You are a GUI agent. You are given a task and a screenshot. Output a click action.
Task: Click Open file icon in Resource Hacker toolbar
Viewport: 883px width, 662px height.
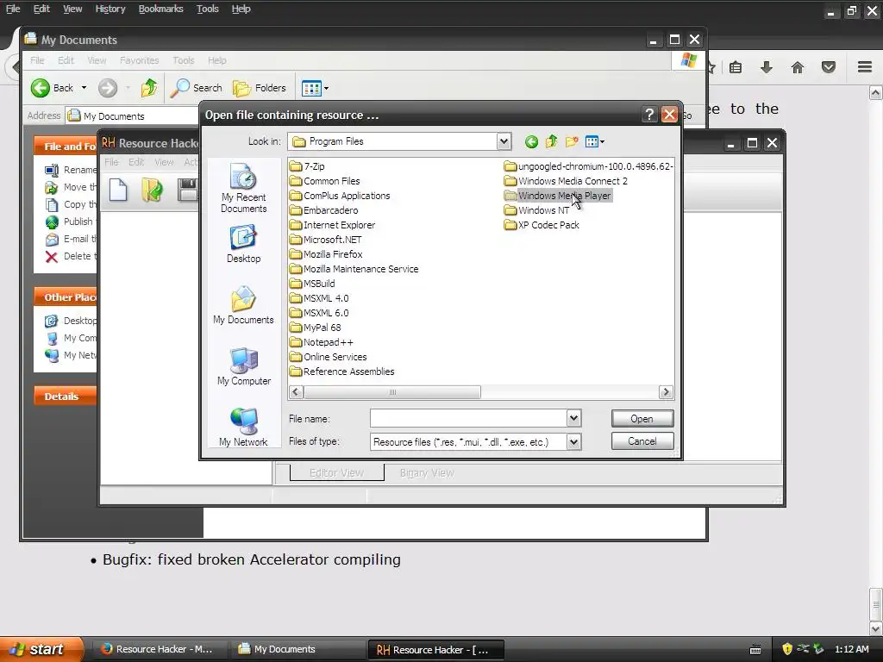(152, 189)
